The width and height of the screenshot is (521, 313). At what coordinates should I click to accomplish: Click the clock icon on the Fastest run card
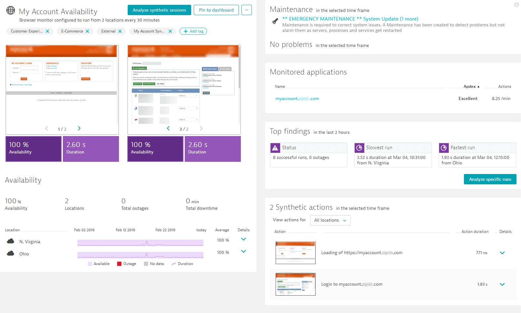pos(444,148)
